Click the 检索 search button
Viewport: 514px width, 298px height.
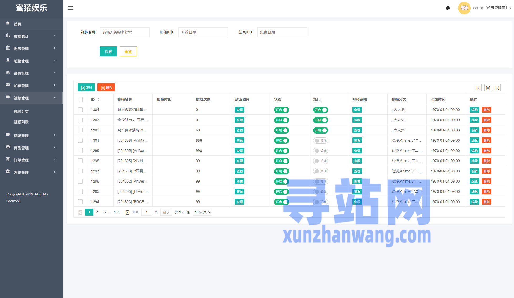click(108, 51)
